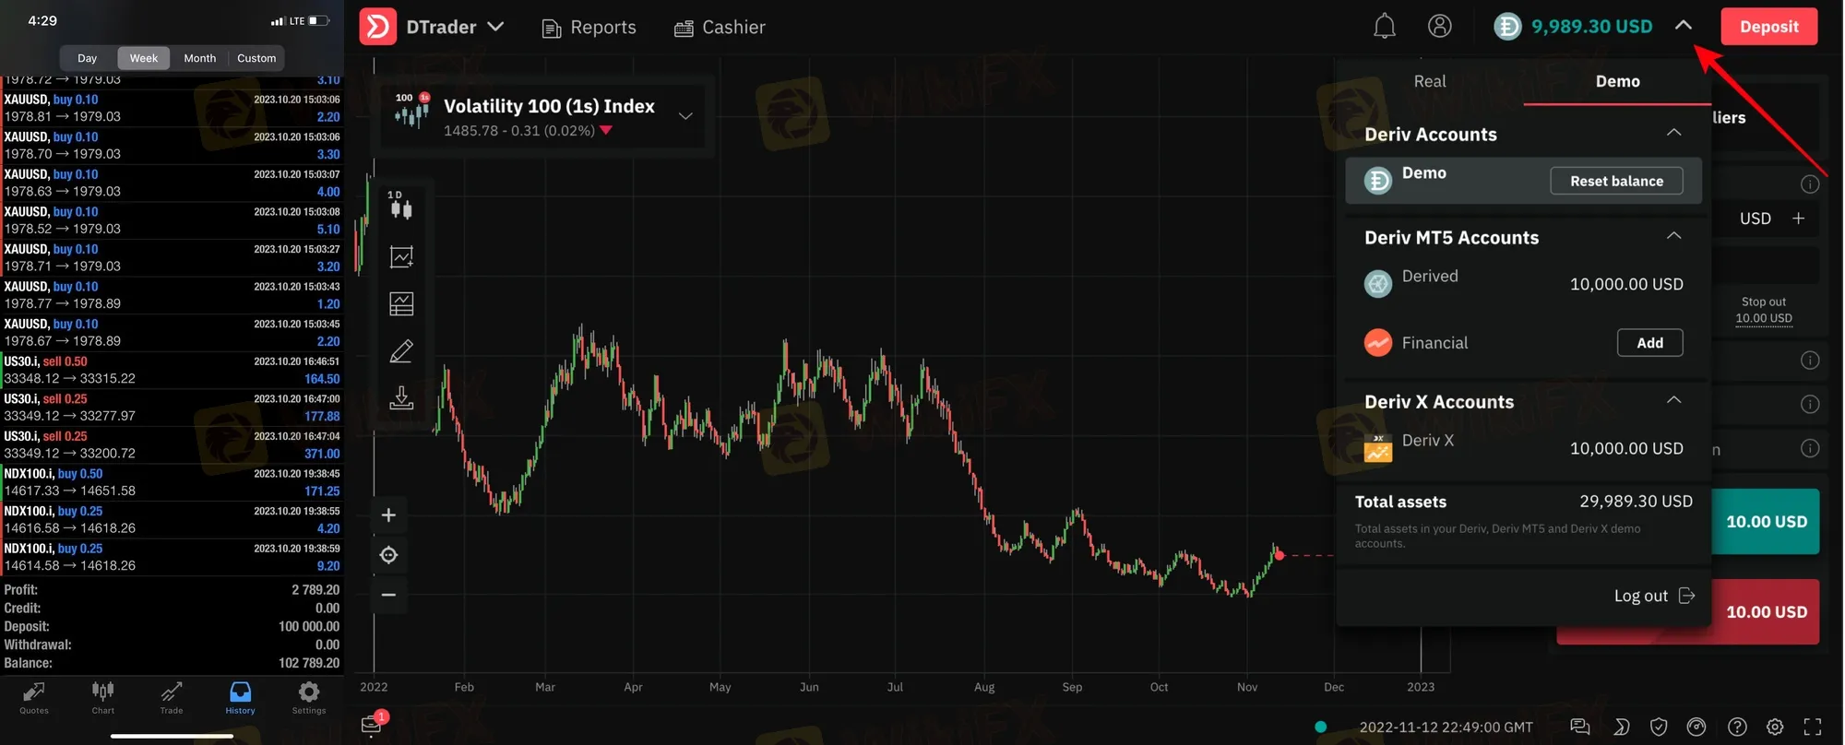Click the 2022-11-12 22:49:00 GMT server time

tap(1446, 727)
